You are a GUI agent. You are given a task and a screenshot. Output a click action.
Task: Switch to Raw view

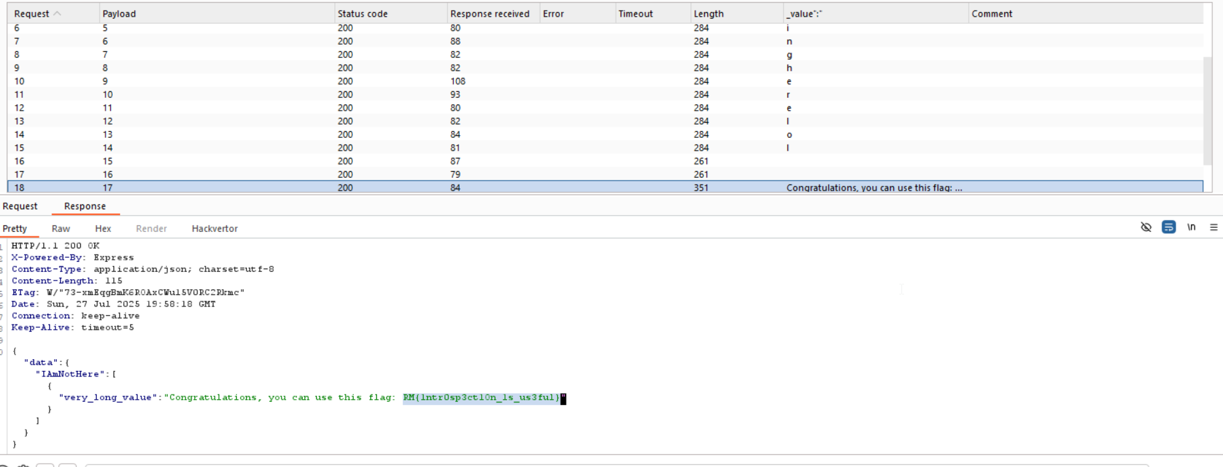[61, 229]
